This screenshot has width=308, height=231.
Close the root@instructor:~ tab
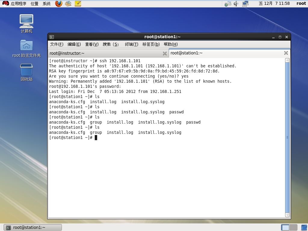point(165,54)
